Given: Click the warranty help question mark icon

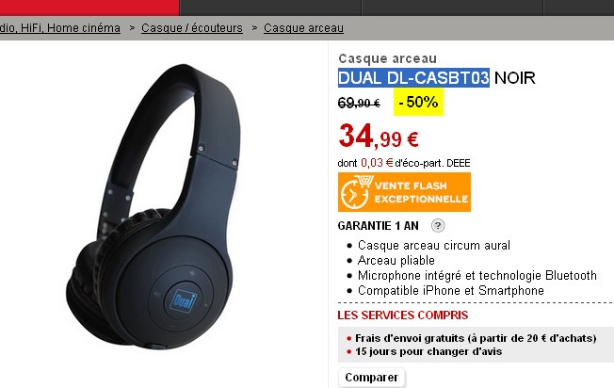Looking at the screenshot, I should click(438, 225).
